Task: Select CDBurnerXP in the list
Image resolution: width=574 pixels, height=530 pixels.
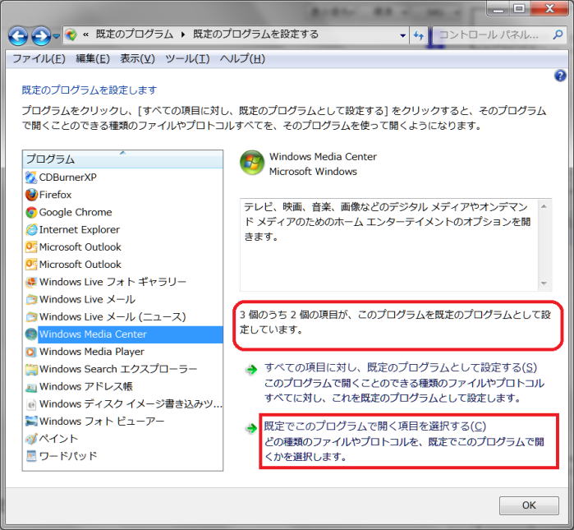Action: (122, 177)
